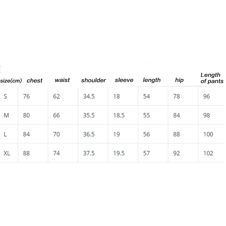Click the sleeve column header

124,80
